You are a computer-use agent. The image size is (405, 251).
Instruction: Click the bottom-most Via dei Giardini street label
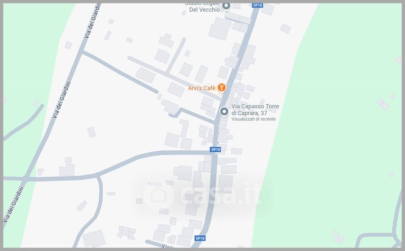click(13, 204)
